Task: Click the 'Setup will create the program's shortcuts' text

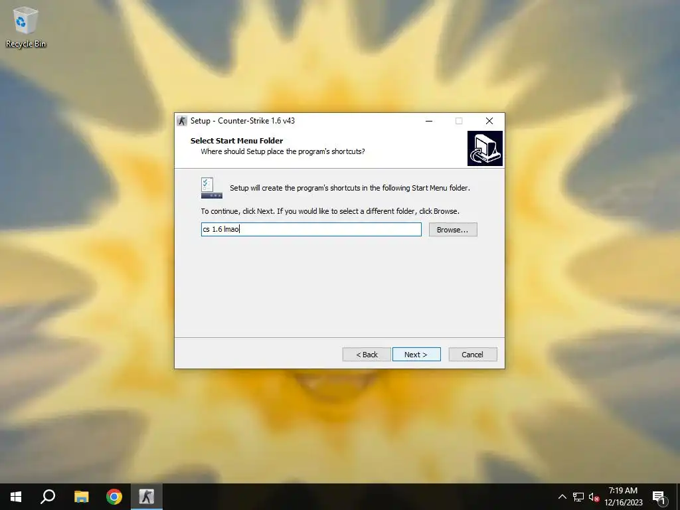Action: pos(349,188)
